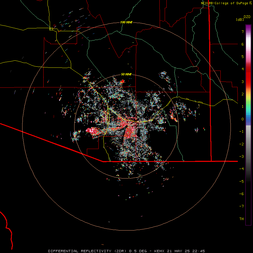Click the TH threshold label on legend
The width and height of the screenshot is (253, 253).
point(241,219)
